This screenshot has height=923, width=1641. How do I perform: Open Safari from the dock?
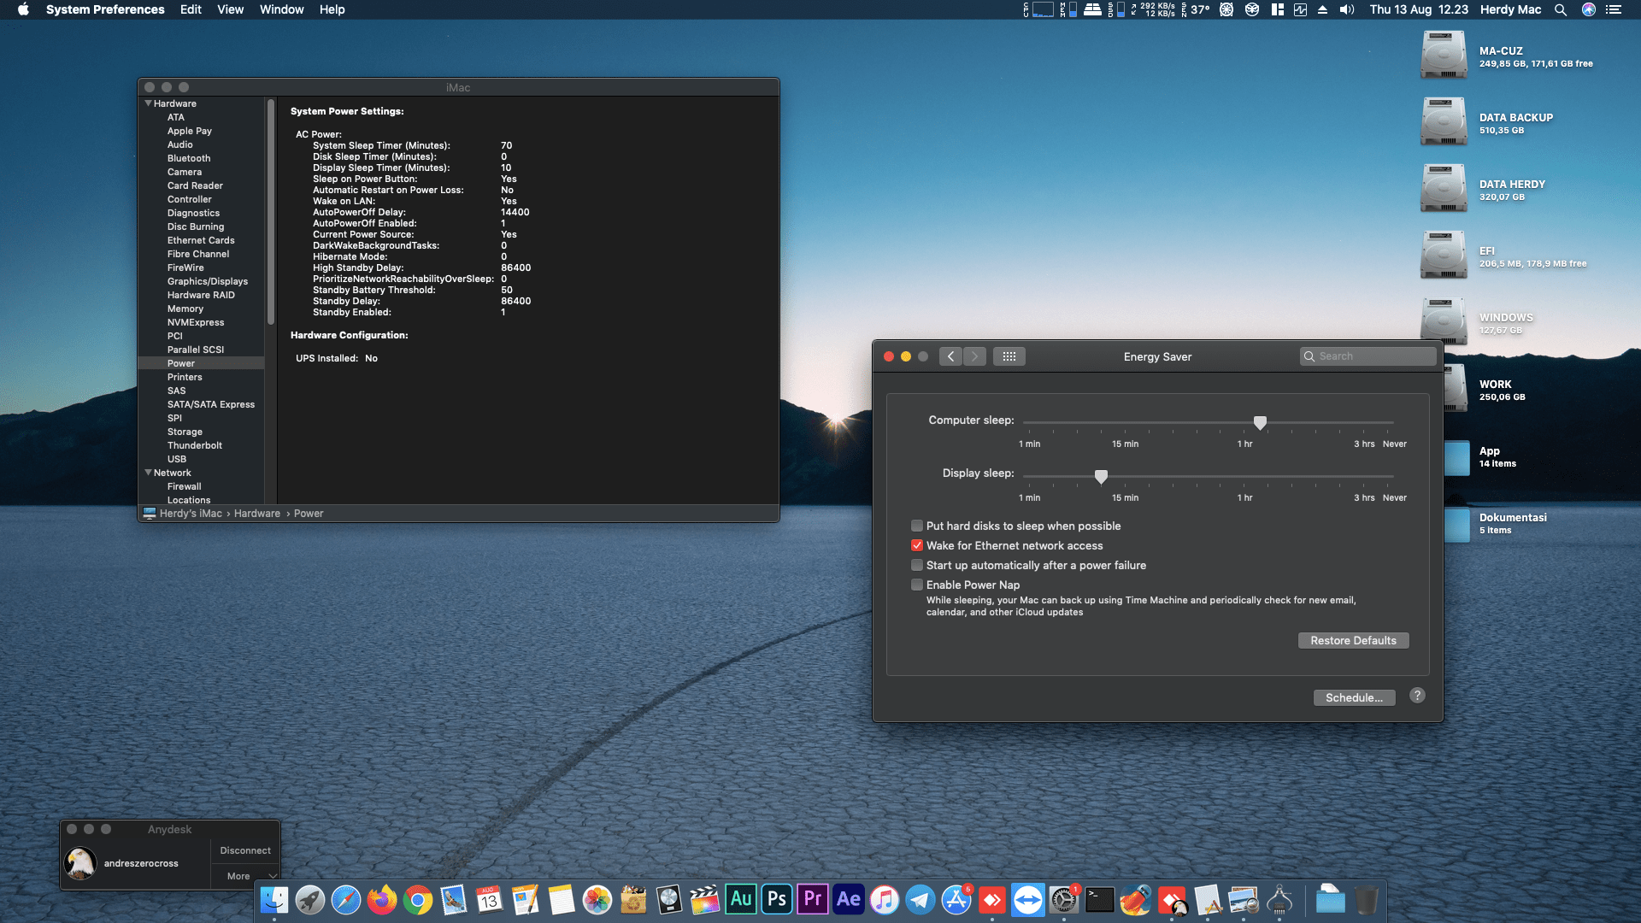(x=346, y=900)
